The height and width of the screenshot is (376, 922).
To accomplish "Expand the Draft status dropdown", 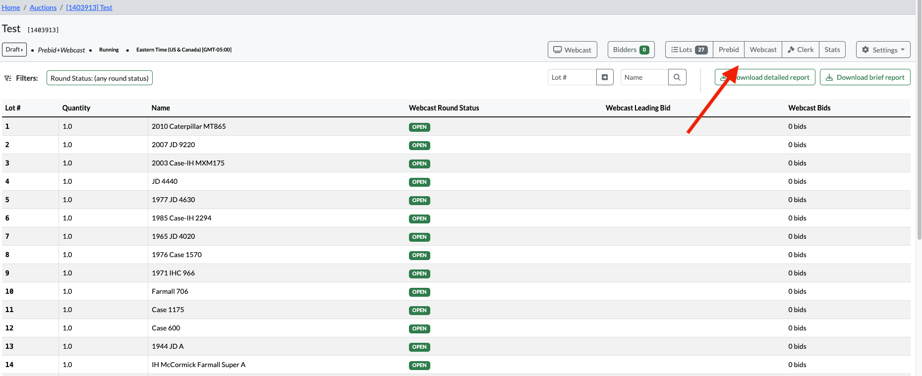I will (14, 50).
